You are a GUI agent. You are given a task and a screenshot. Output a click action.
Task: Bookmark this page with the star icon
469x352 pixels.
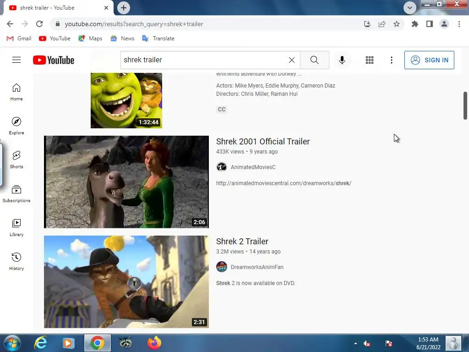point(397,24)
